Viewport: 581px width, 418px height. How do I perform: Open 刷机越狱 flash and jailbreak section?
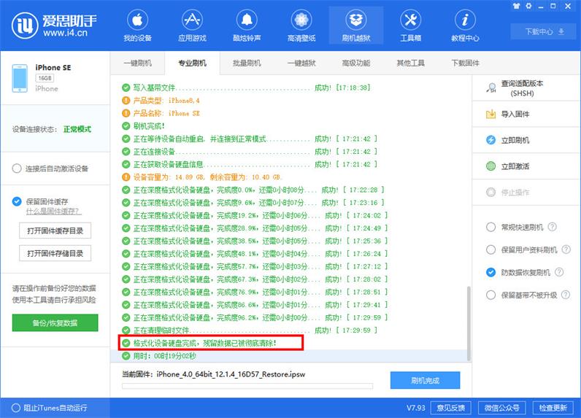pyautogui.click(x=356, y=26)
